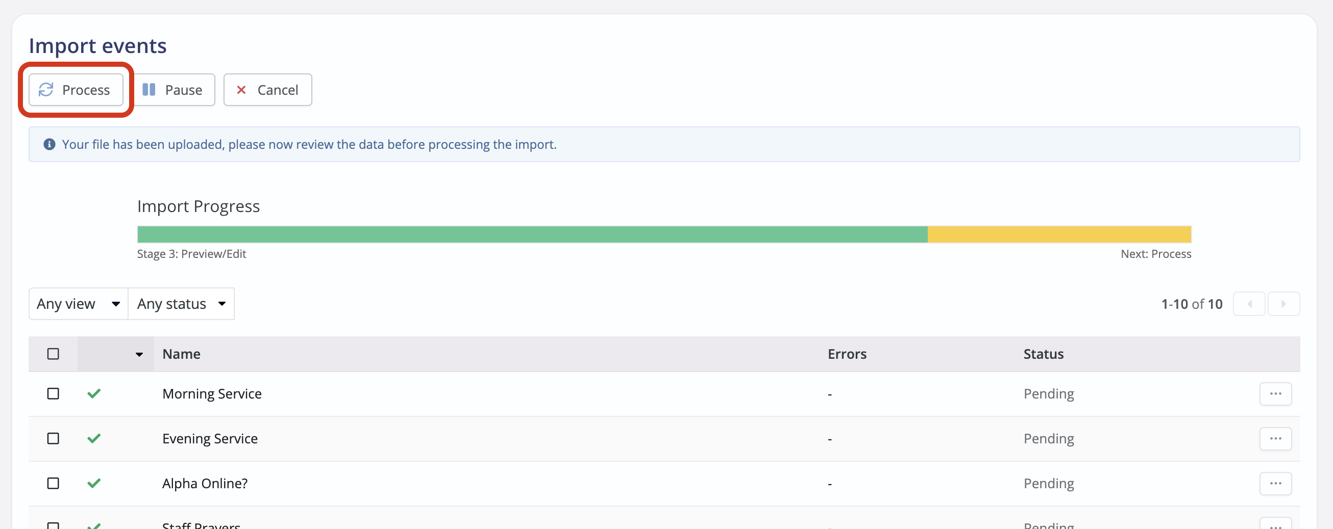
Task: Click the refresh icon on the Process button
Action: (x=46, y=89)
